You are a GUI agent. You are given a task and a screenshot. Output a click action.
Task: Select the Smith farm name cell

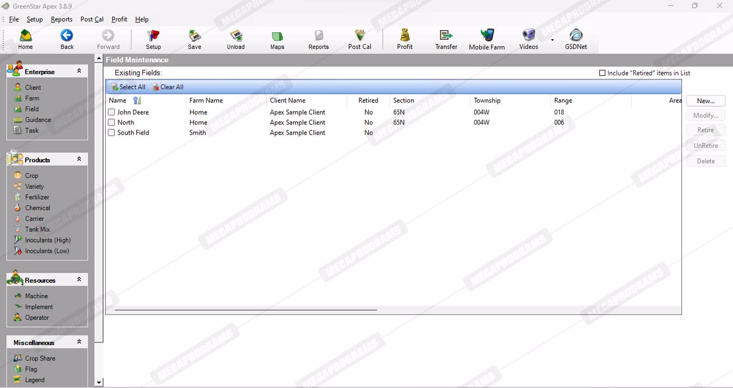click(x=197, y=133)
